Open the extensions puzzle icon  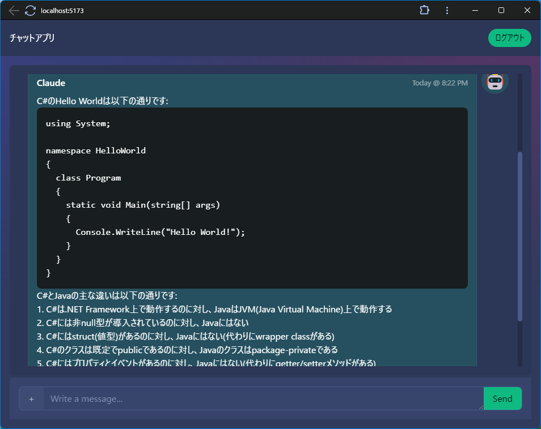click(x=424, y=10)
